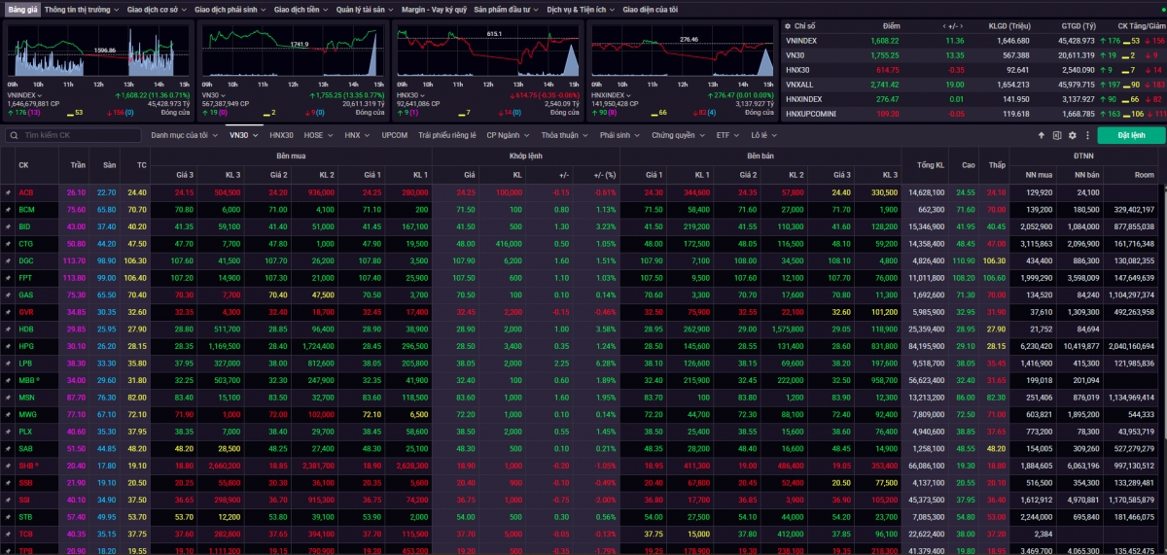Click the TCB stock symbol
Screen dimensions: 1167x555
[x=25, y=534]
